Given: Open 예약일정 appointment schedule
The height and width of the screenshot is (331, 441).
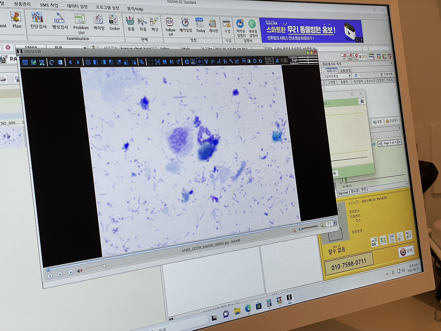Looking at the screenshot, I should 185,25.
